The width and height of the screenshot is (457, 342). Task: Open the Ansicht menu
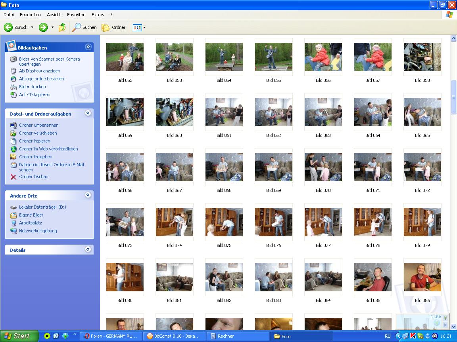(x=54, y=15)
